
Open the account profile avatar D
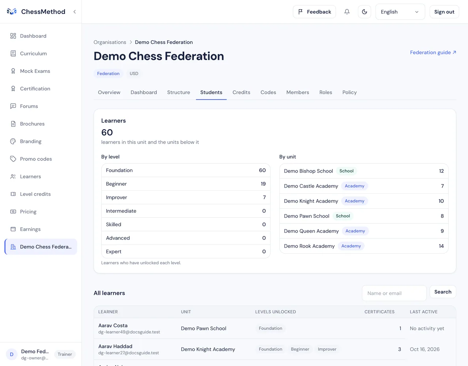12,354
